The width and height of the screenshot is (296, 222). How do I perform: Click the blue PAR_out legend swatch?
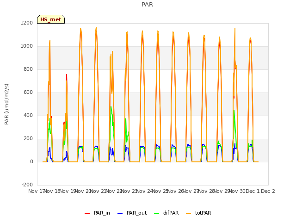[x=120, y=214]
